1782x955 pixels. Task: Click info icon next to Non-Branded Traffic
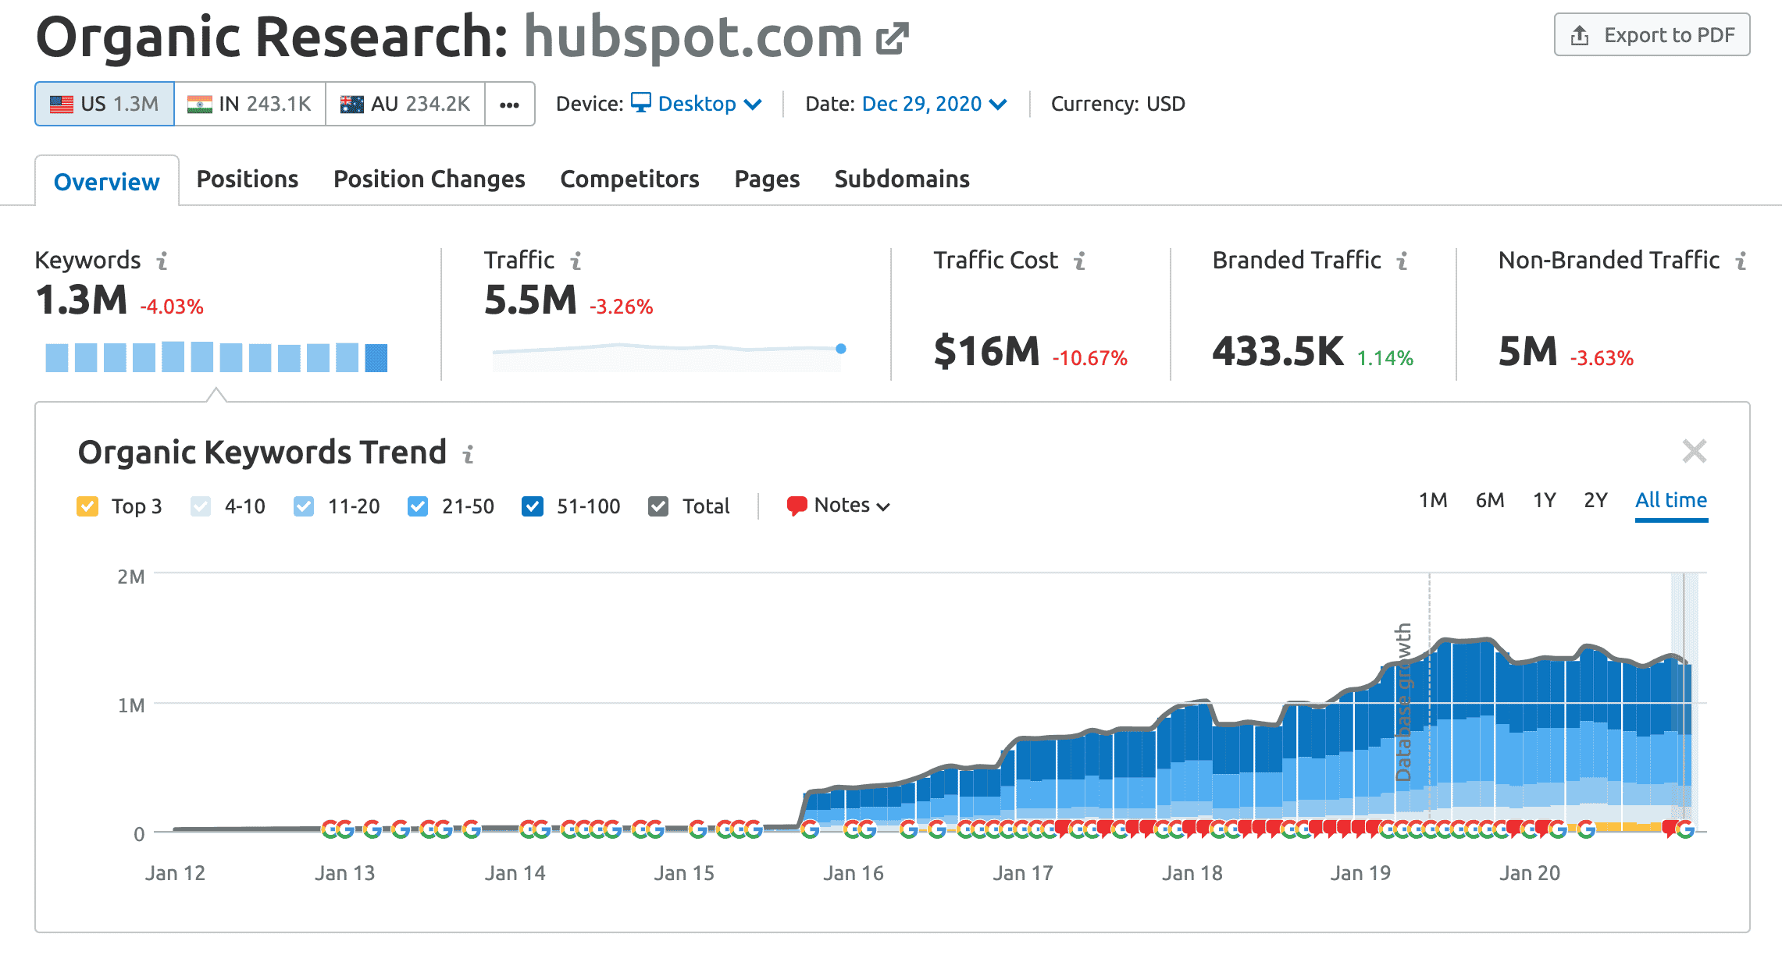[1741, 261]
